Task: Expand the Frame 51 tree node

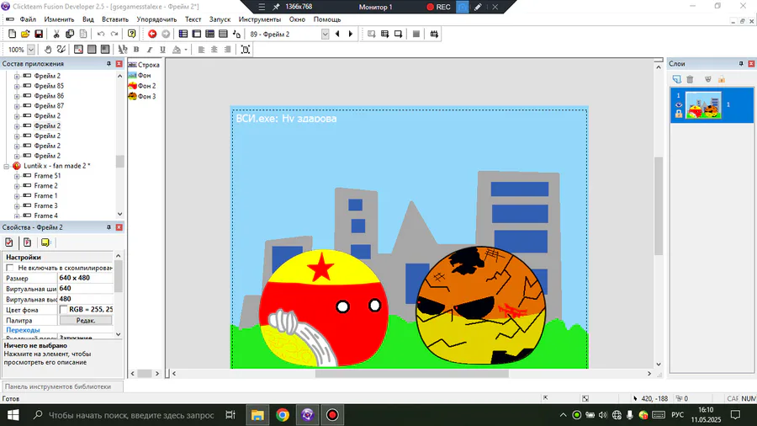Action: tap(17, 176)
